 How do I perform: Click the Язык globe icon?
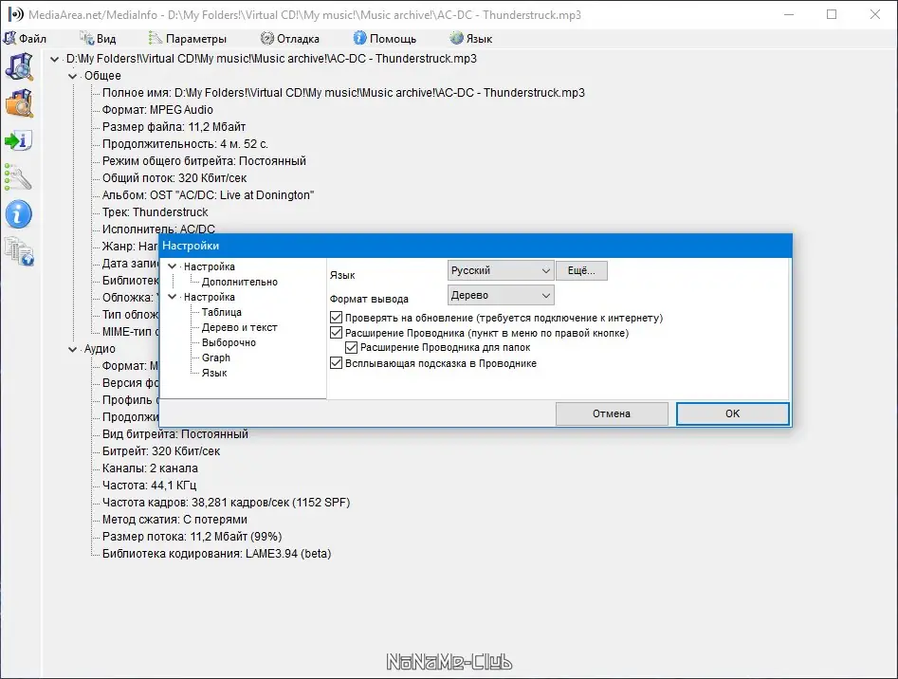[x=456, y=38]
